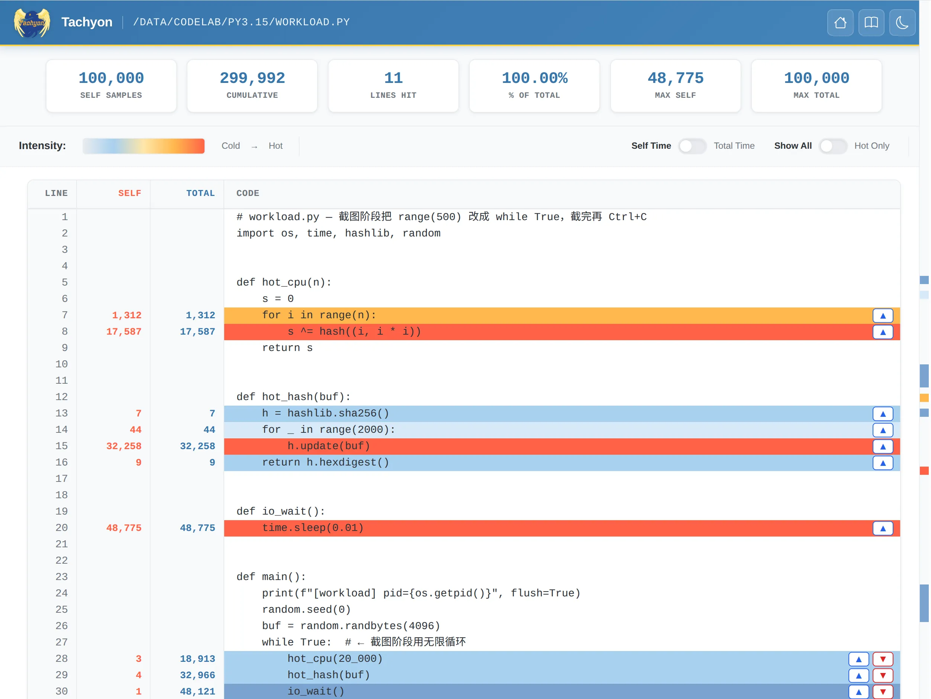
Task: Click the 'return s' code line
Action: click(x=287, y=348)
